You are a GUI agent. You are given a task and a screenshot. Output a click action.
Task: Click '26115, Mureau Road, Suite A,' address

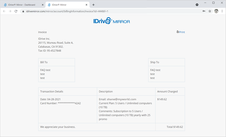click(56, 43)
